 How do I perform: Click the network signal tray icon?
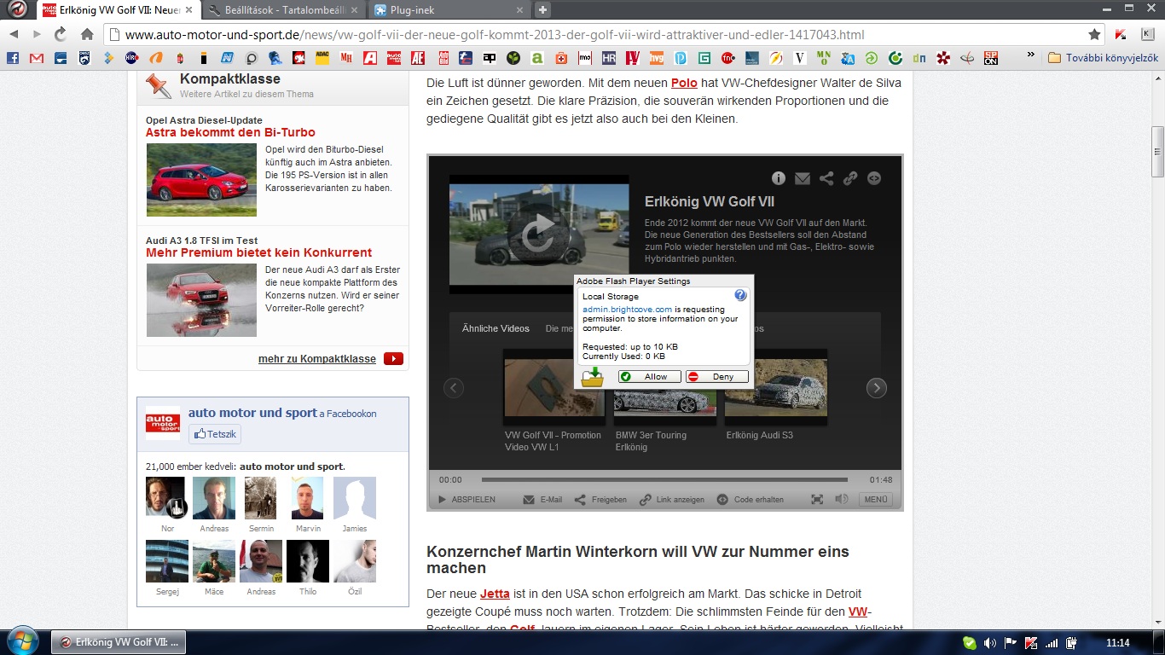point(1051,643)
